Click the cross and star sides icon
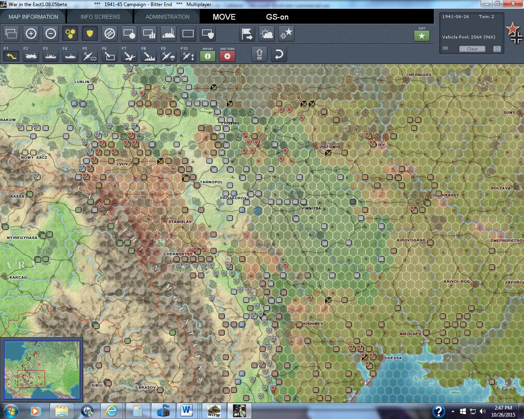Viewport: 524px width, 419px height. pyautogui.click(x=286, y=34)
